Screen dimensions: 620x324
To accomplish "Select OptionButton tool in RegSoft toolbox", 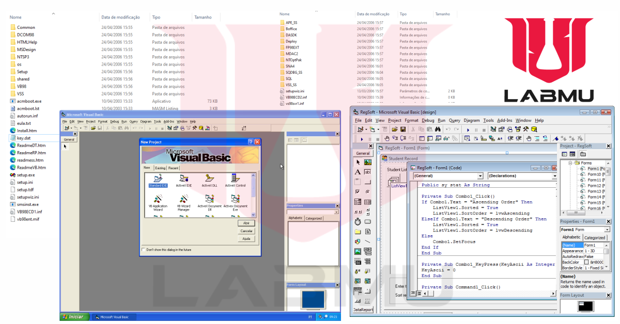I will pos(368,192).
